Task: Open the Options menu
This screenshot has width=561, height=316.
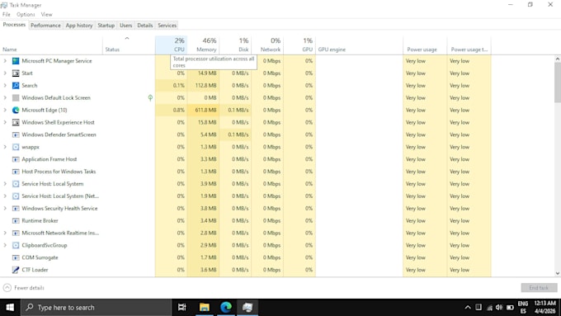Action: [x=26, y=14]
